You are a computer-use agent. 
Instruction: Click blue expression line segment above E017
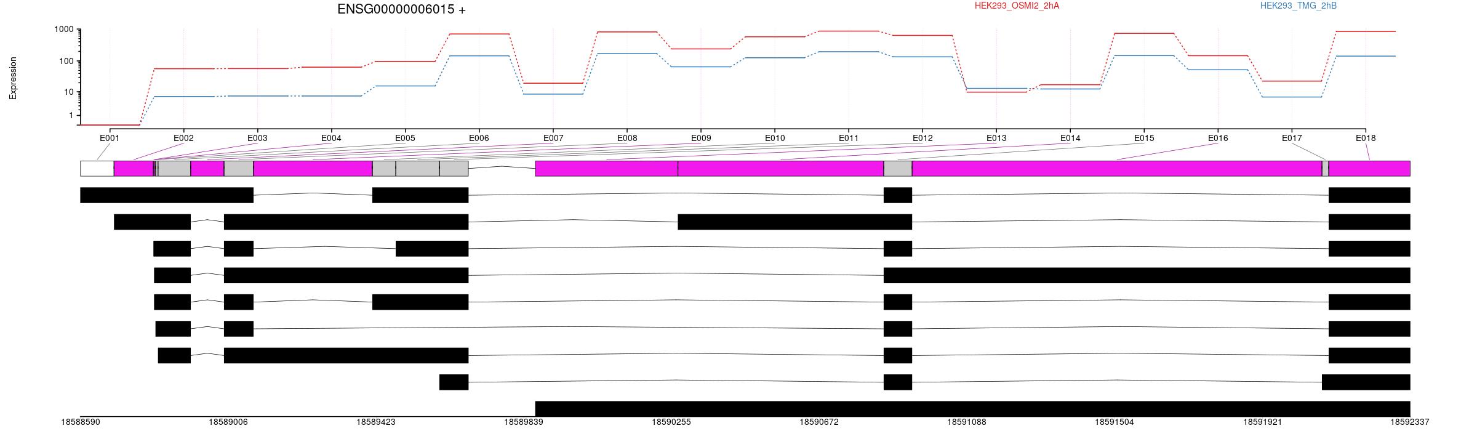pos(1292,97)
